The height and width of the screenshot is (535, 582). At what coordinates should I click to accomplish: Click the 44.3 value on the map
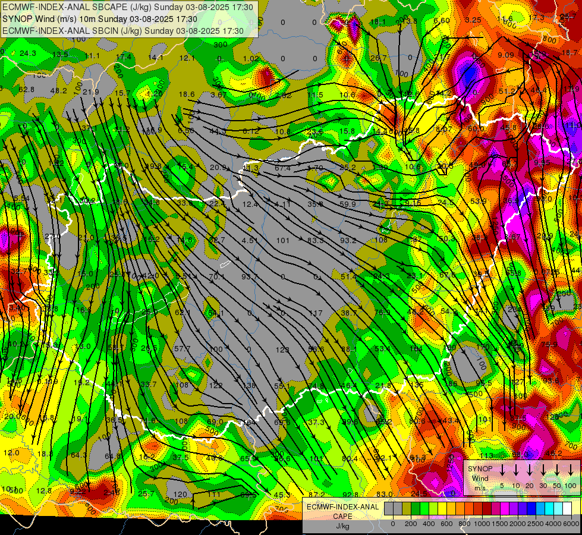point(218,131)
